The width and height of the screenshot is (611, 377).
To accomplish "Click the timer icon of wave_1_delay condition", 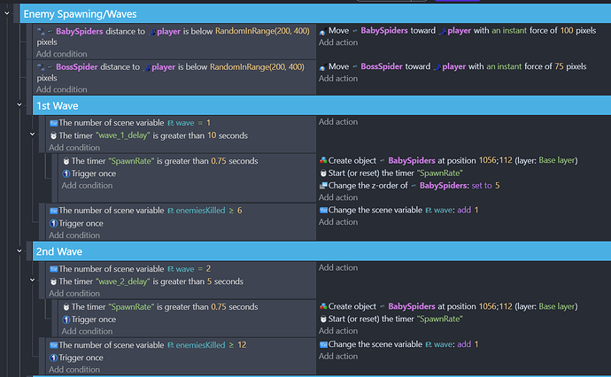I will pyautogui.click(x=54, y=136).
